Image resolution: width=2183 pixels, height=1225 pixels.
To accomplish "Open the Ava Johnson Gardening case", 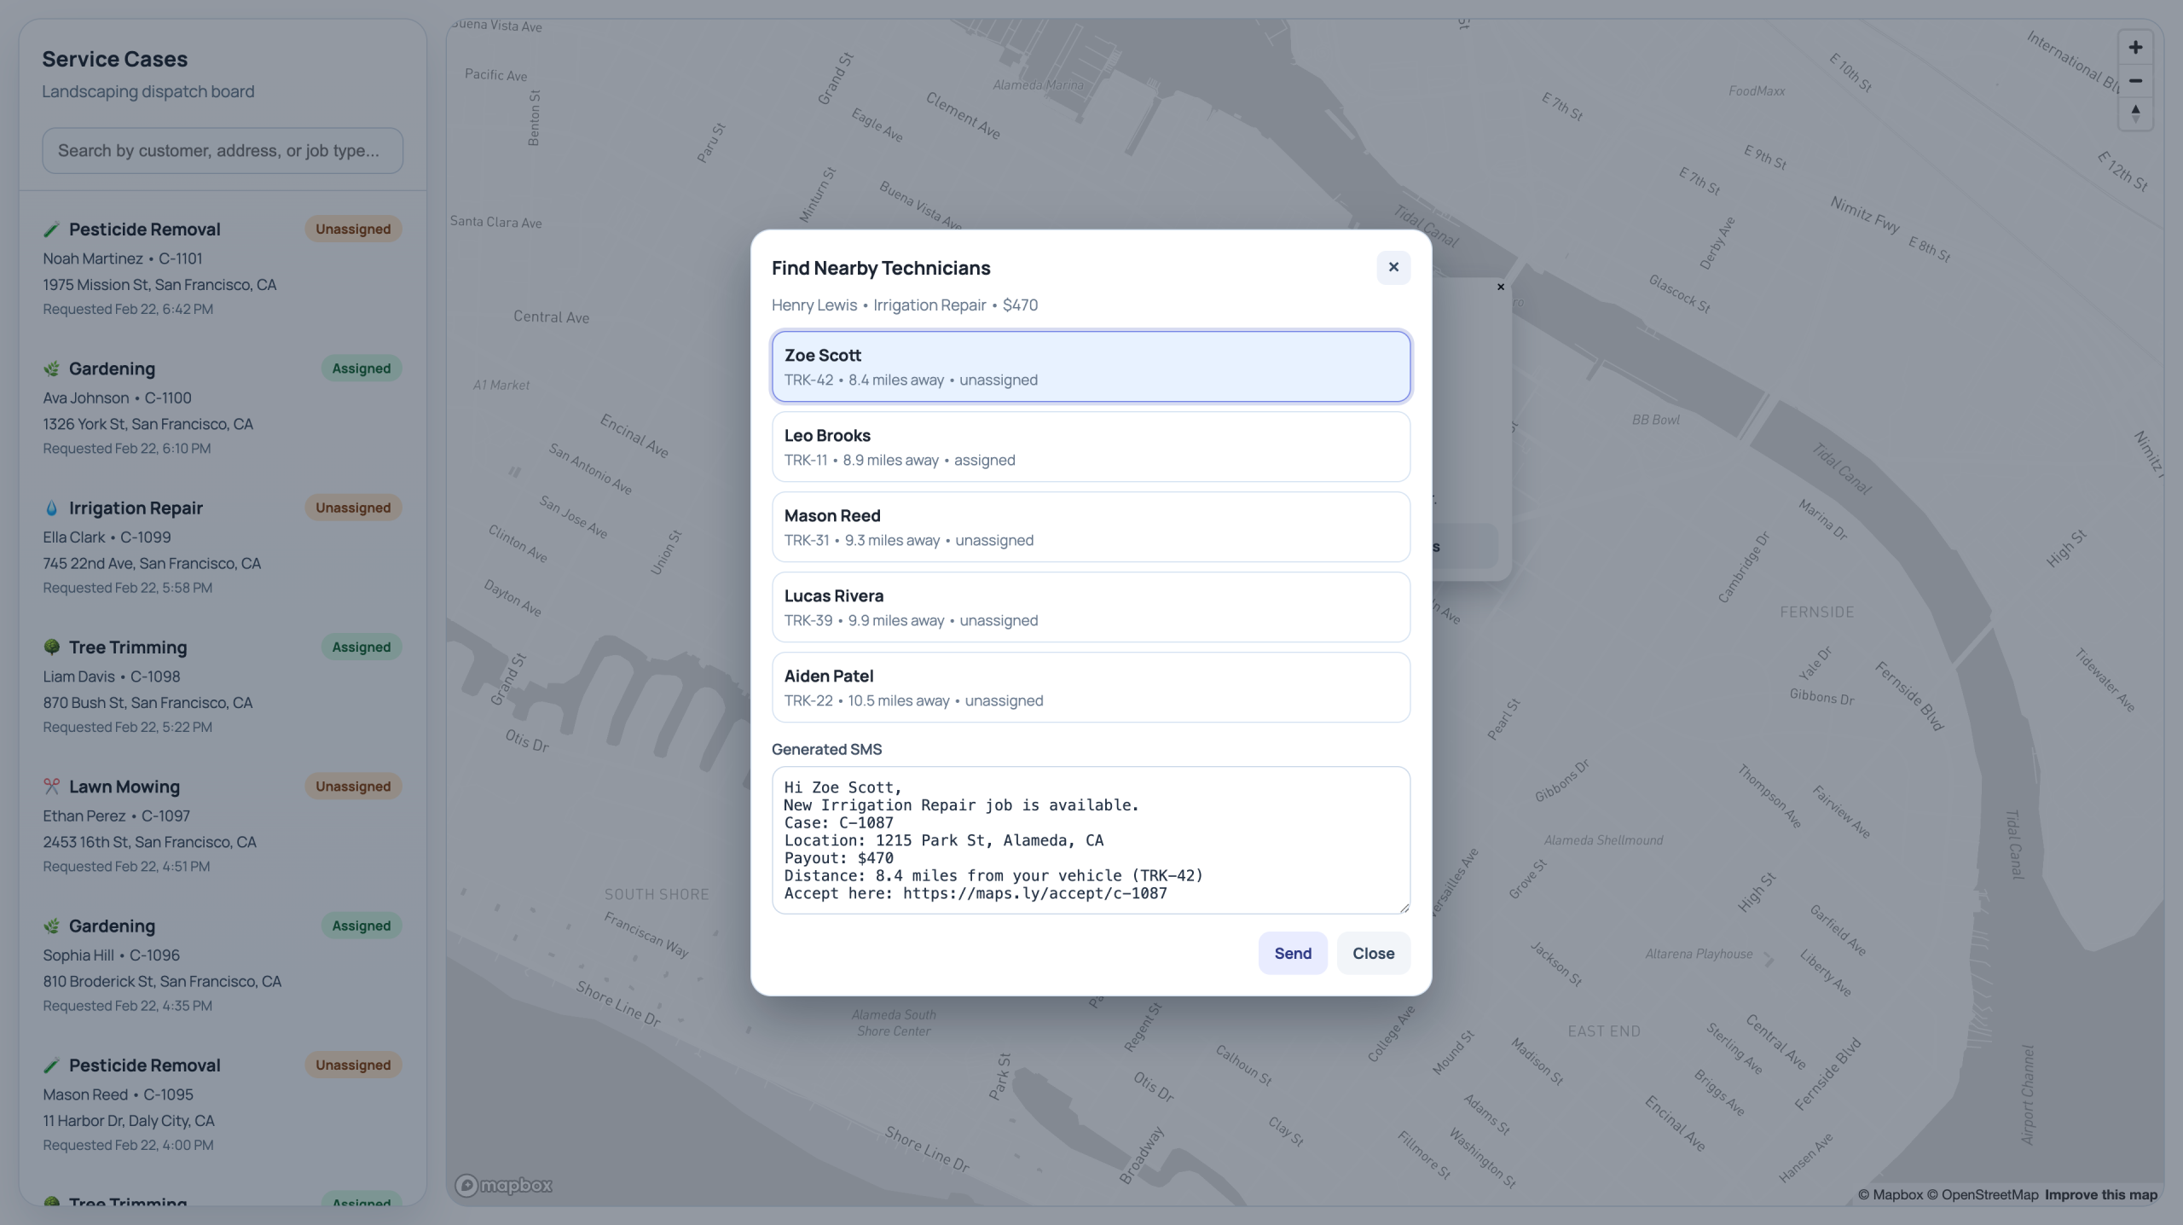I will point(222,408).
